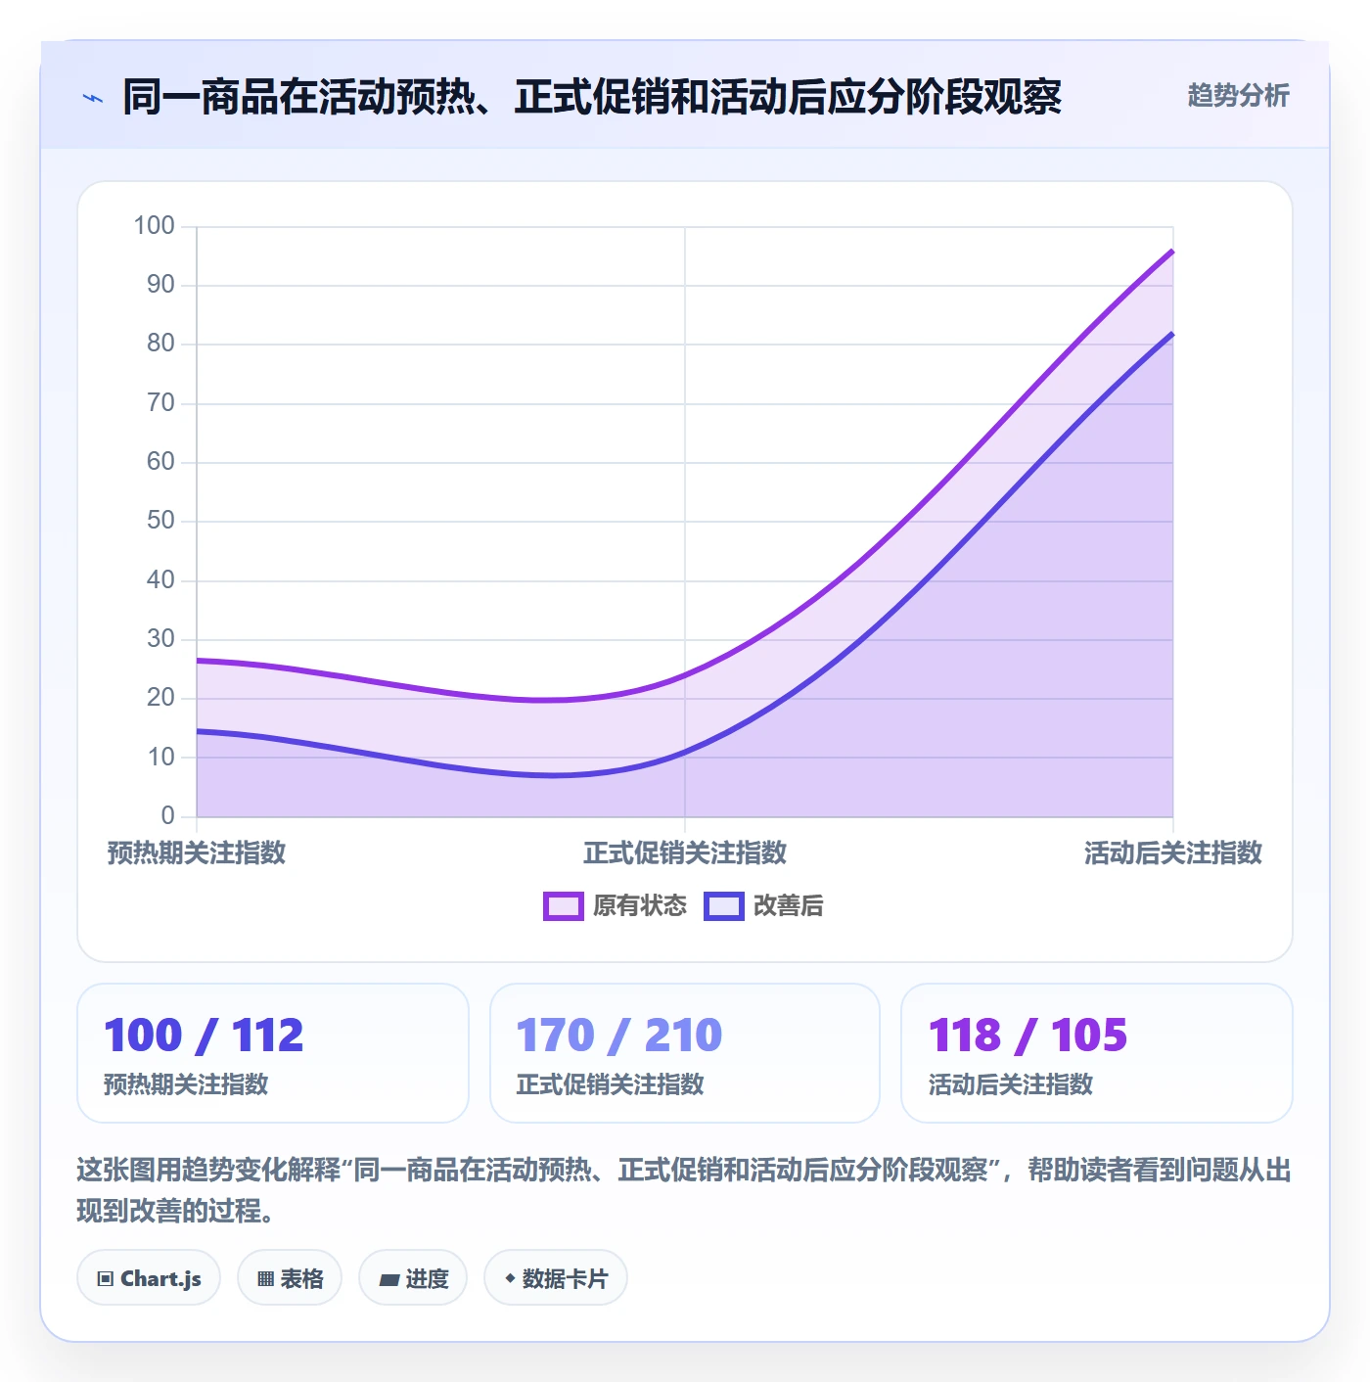Screen dimensions: 1370x1382
Task: Click the bar icon in the 进度 chip
Action: coord(388,1280)
